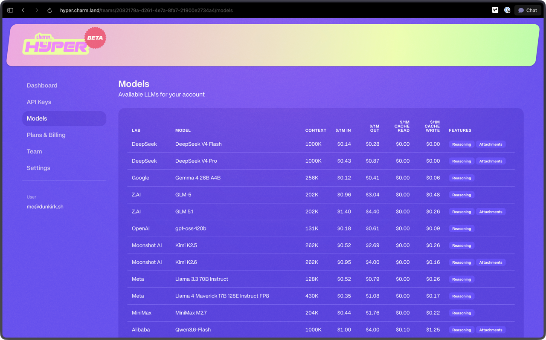
Task: Select Llama 4 Maverick 17B 128E Instruct FP8
Action: (222, 296)
